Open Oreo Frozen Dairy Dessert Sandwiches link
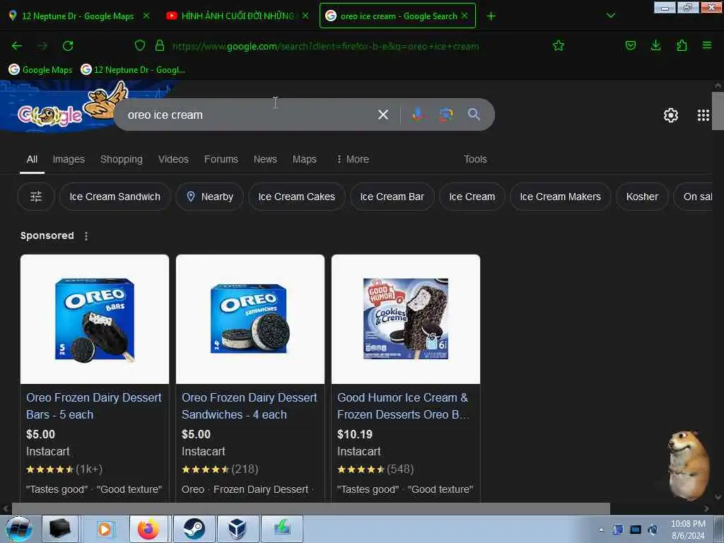This screenshot has height=543, width=724. pos(250,406)
